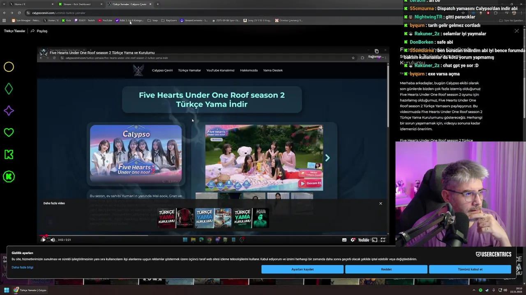Cast the video to a device
This screenshot has width=526, height=295.
(x=374, y=240)
